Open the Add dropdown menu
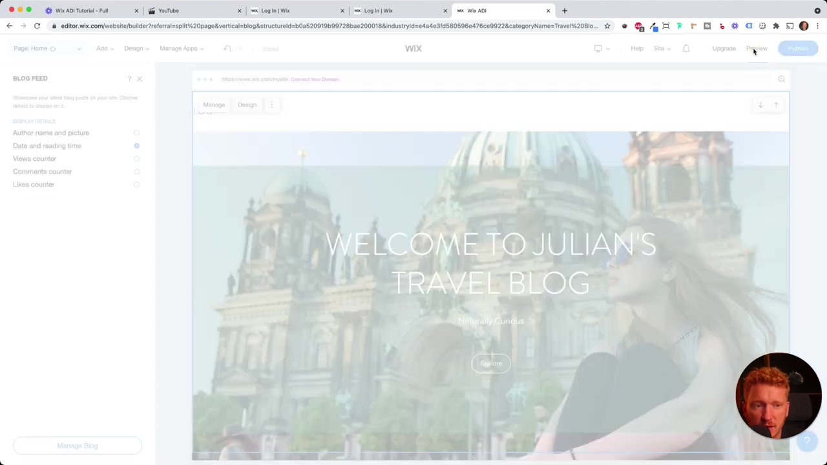The image size is (827, 465). click(x=105, y=48)
